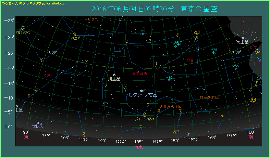Click the 東 direction label

[26, 137]
